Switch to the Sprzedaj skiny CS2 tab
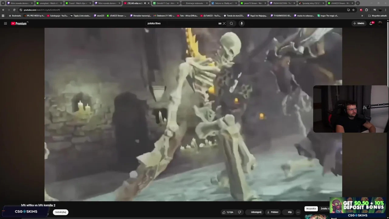 (x=311, y=3)
